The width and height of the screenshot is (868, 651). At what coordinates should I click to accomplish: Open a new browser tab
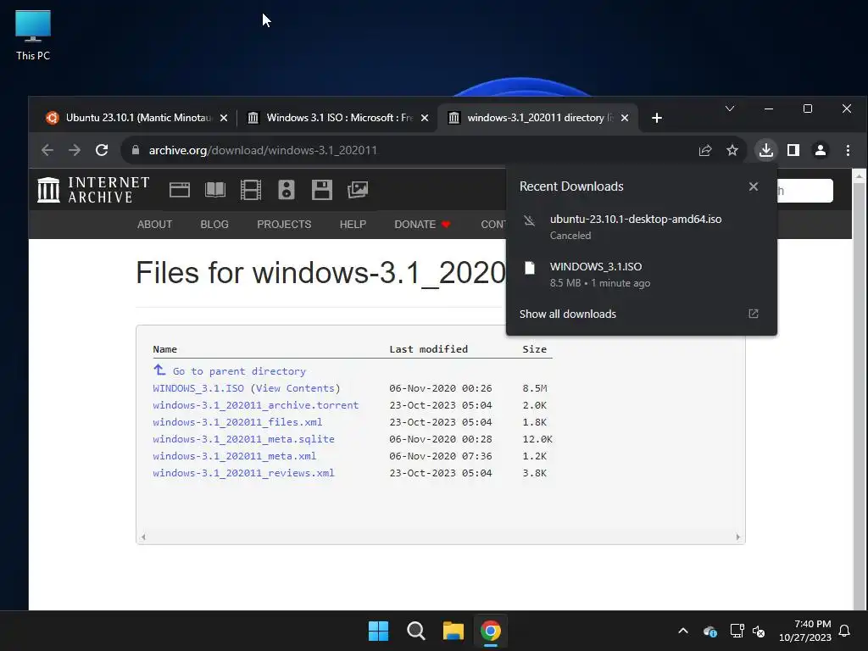[x=657, y=118]
